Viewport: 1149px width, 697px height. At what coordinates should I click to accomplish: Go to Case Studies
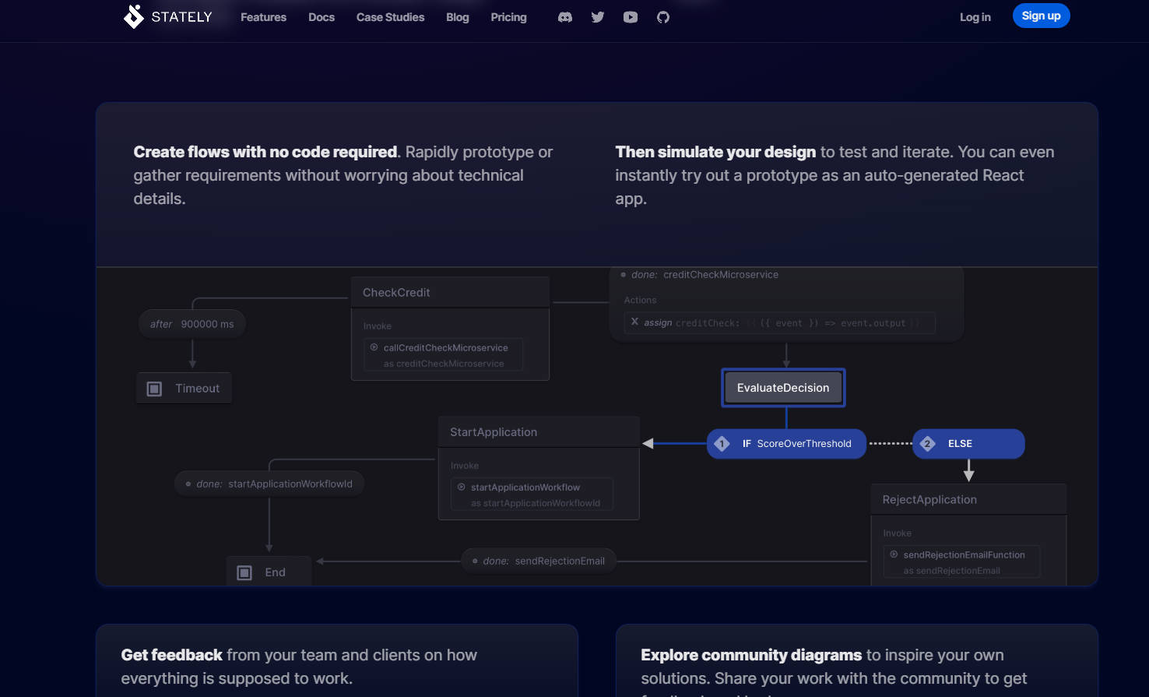pyautogui.click(x=390, y=17)
